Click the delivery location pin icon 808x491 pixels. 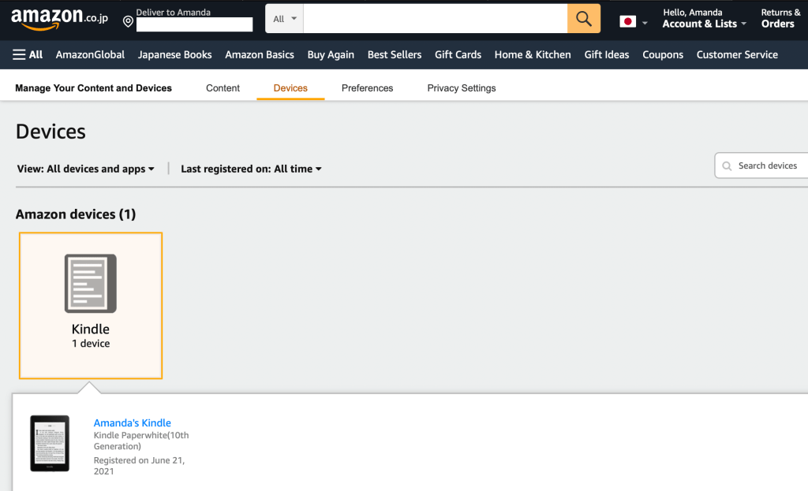click(128, 21)
